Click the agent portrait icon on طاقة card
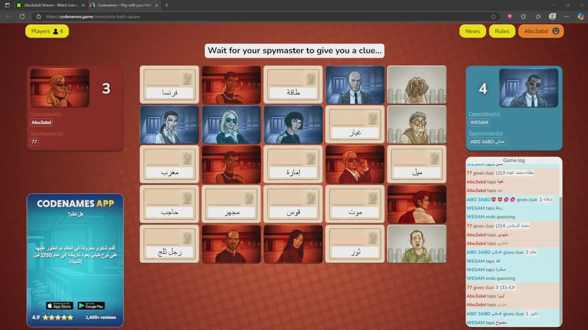 (311, 79)
